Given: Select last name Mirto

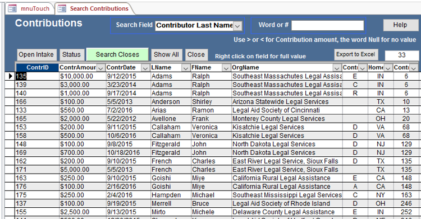Looking at the screenshot, I should 170,212.
